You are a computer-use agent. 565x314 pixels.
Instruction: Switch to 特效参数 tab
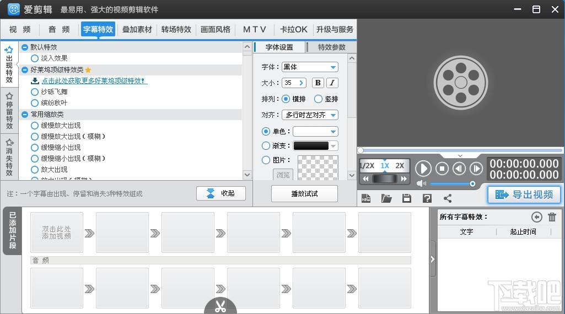[x=331, y=47]
